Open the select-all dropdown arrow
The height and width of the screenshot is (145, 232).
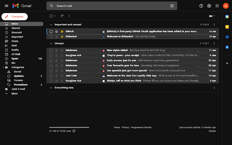55,16
